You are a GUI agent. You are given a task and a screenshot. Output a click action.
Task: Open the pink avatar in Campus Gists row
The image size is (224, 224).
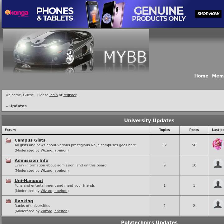218,144
